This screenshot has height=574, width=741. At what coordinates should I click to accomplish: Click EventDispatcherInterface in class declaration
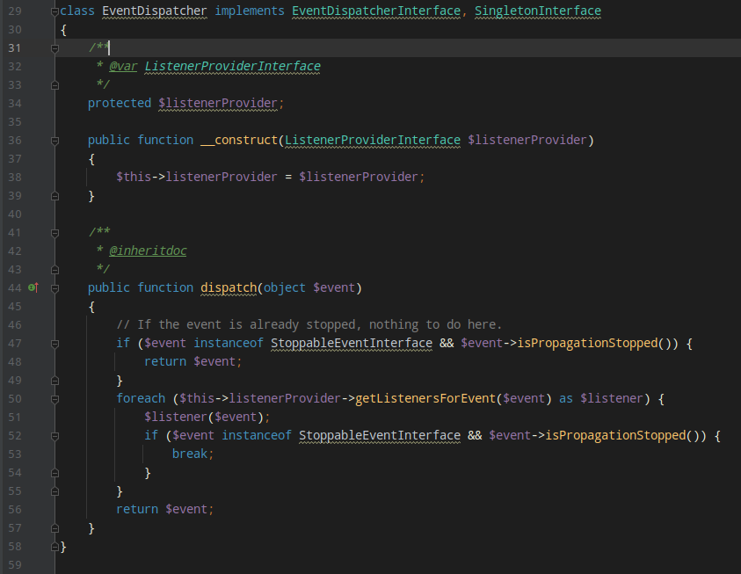(x=376, y=11)
